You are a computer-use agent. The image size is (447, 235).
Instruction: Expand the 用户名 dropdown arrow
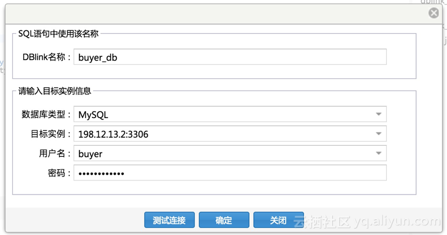tap(378, 153)
